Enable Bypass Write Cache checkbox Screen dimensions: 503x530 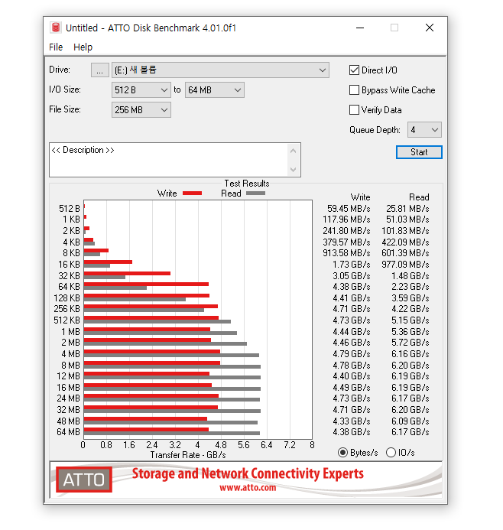pyautogui.click(x=354, y=90)
